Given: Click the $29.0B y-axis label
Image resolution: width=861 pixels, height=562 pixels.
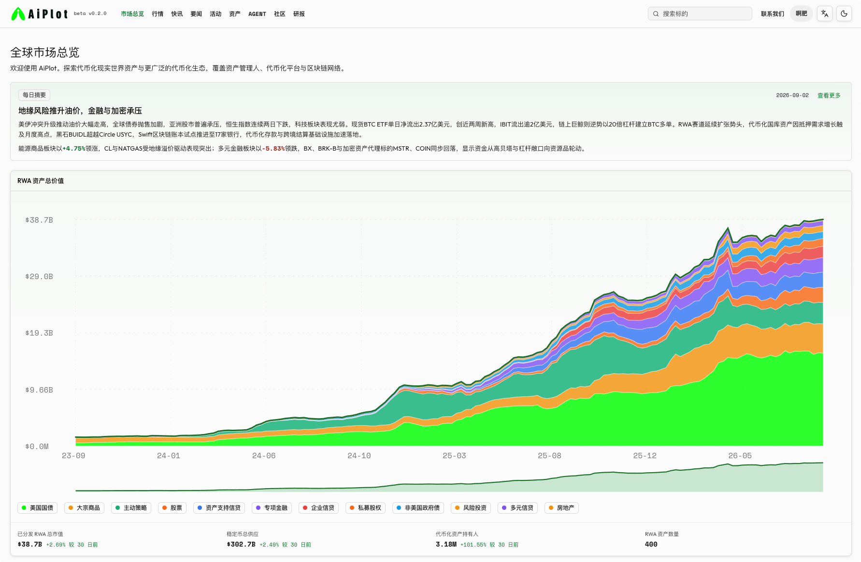Looking at the screenshot, I should click(39, 277).
